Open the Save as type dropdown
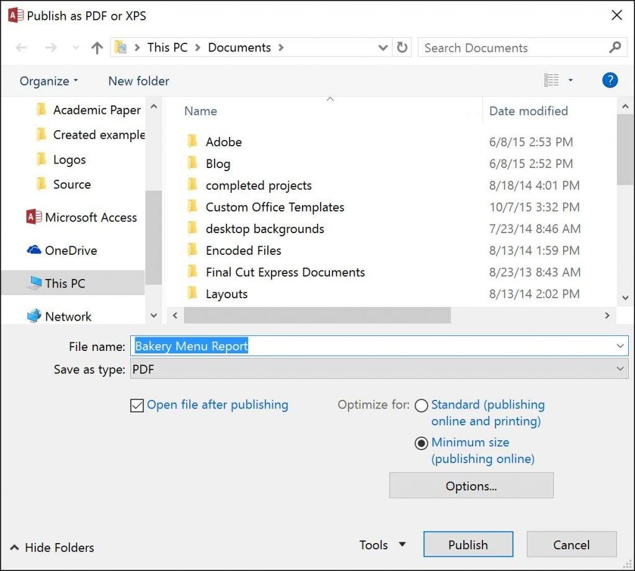This screenshot has width=635, height=571. (x=620, y=368)
